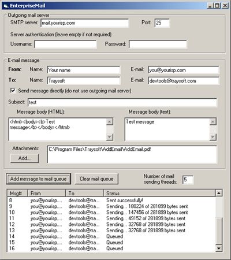Click HTML message body scroll down arrow
The width and height of the screenshot is (231, 260).
[110, 137]
